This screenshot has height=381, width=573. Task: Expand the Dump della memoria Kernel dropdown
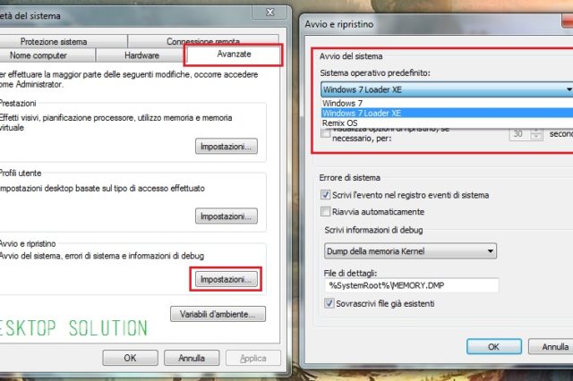(x=410, y=251)
